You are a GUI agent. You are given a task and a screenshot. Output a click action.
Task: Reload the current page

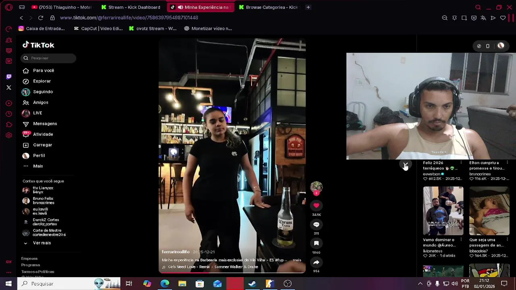(40, 18)
